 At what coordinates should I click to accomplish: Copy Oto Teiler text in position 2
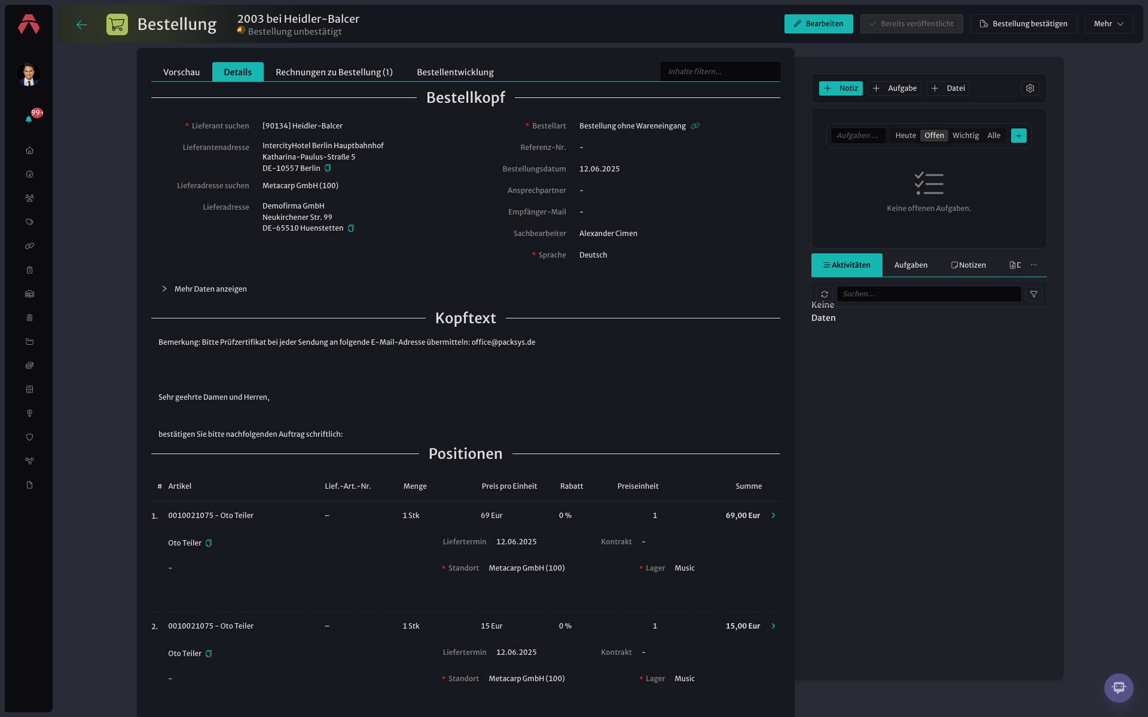click(x=209, y=654)
